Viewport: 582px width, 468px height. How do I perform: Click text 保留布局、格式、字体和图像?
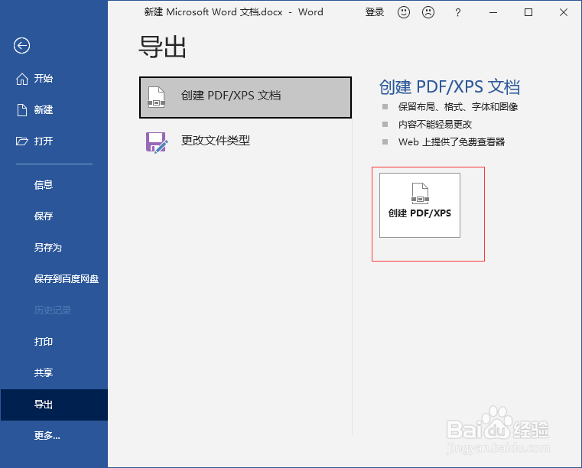click(457, 107)
